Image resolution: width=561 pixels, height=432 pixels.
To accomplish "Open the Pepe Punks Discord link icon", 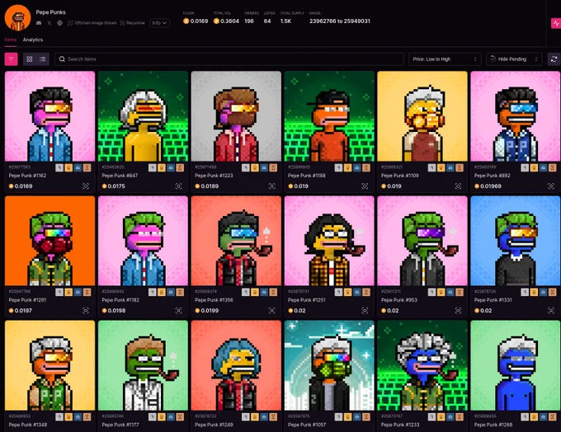I will point(39,23).
